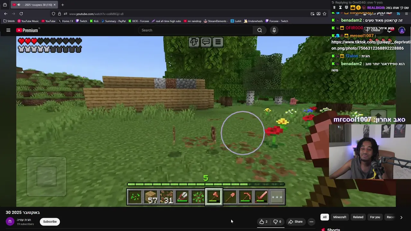Open the Underwheels bookmark
This screenshot has height=231, width=411.
(253, 21)
